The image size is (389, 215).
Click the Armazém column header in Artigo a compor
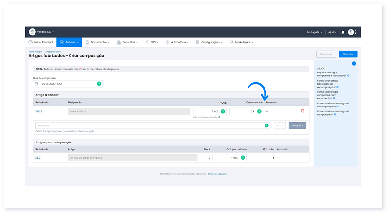click(x=271, y=102)
